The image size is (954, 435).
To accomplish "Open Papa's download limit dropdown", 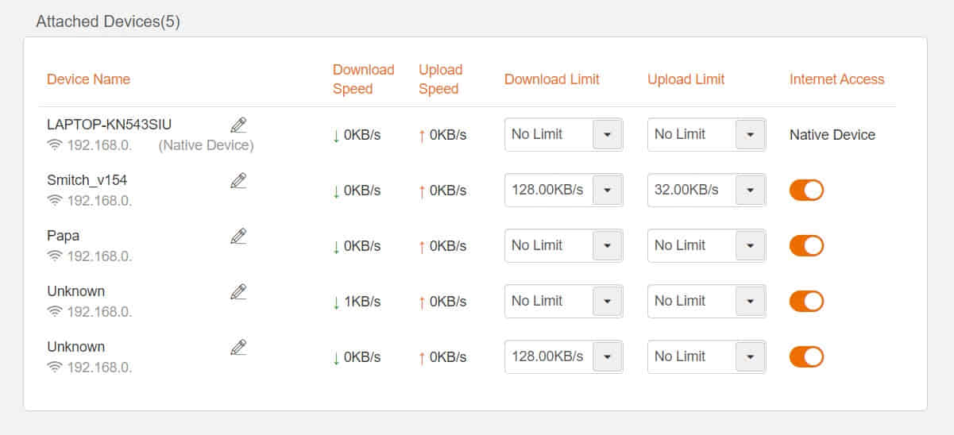I will pyautogui.click(x=564, y=246).
